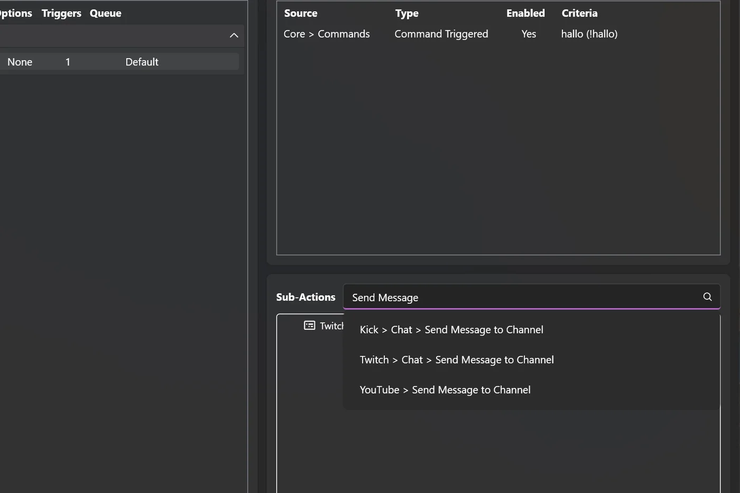Sort by the Type column header
Viewport: 740px width, 493px height.
[407, 13]
